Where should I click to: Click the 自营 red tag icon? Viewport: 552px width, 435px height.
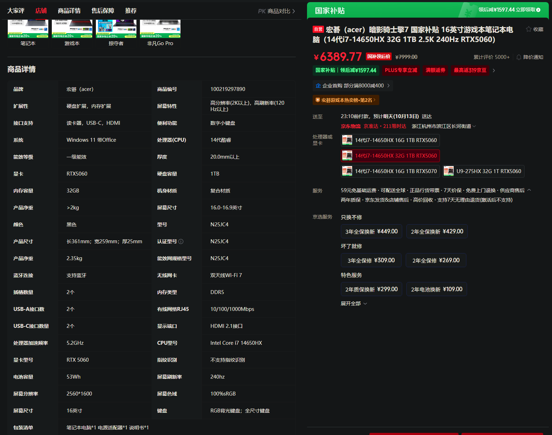[318, 29]
